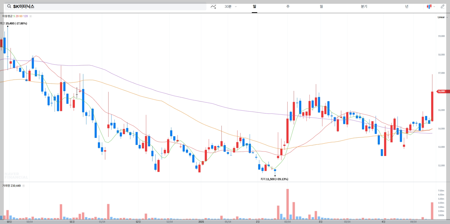Click the 거래량 230,449 volume label
450x224 pixels.
(12, 186)
